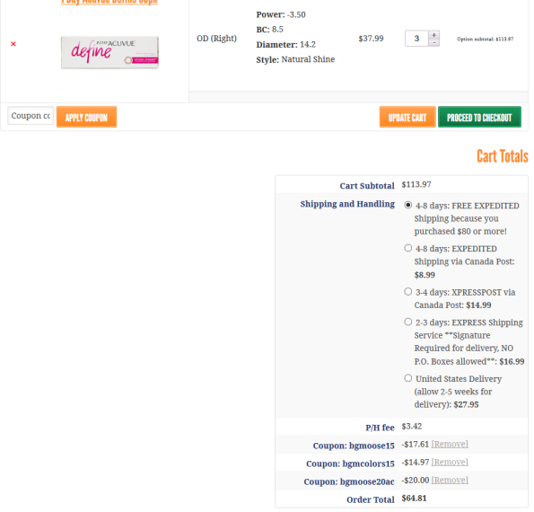Click the Cart Subtotal value $113.97

point(416,185)
